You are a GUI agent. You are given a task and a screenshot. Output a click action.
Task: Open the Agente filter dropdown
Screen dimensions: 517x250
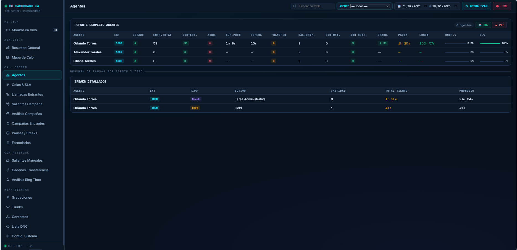click(370, 6)
